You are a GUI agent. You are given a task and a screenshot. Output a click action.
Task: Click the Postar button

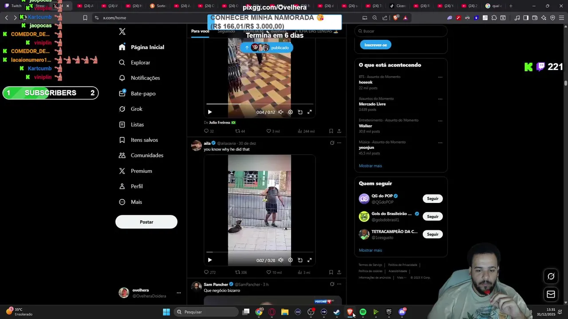pyautogui.click(x=146, y=222)
